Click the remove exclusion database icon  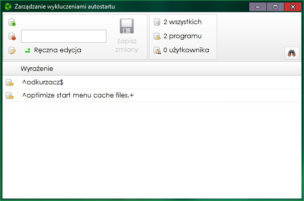[x=12, y=36]
